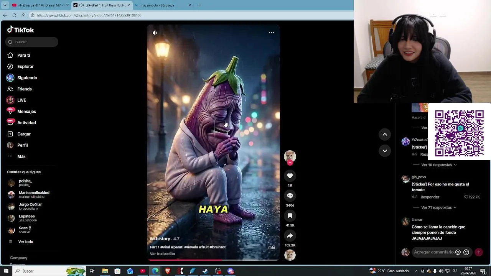Close the Fruit Brain Rot TikTok tab

(x=129, y=5)
